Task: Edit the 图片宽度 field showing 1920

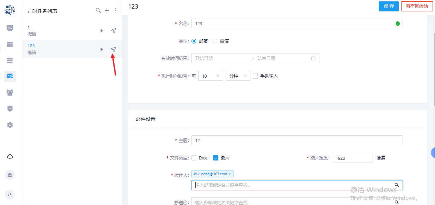Action: (352, 158)
